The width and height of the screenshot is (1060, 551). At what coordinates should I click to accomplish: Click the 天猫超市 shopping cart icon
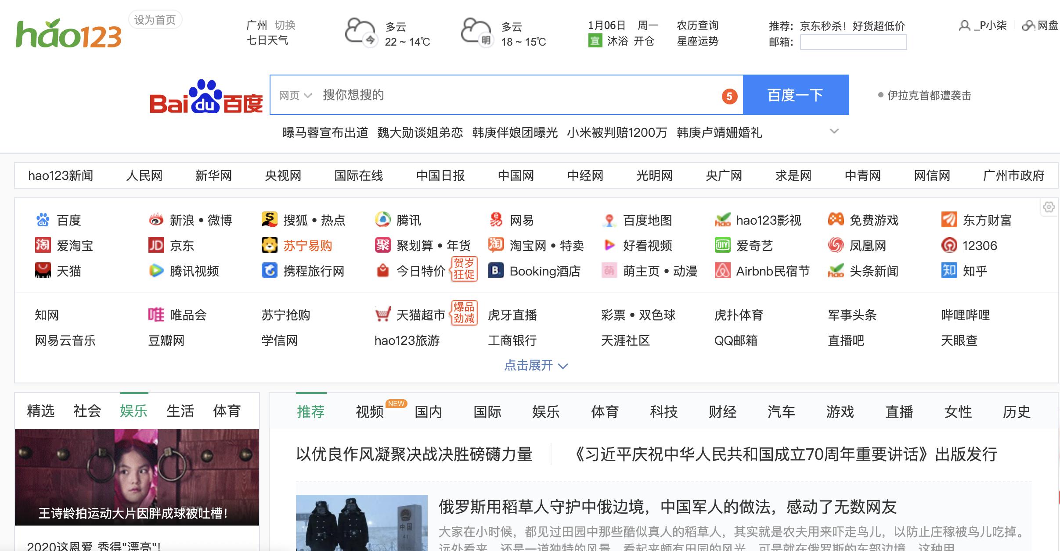pos(383,315)
